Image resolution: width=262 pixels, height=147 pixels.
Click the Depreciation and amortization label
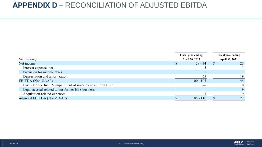point(45,76)
